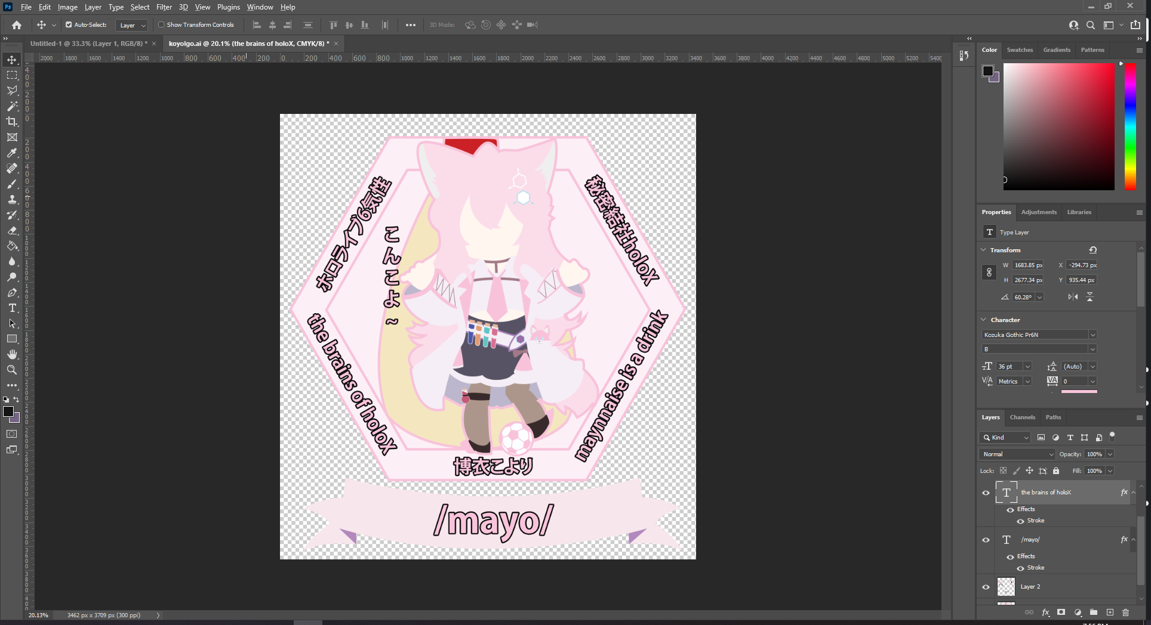Select the Horizontal Type tool
The image size is (1151, 625).
coord(12,308)
